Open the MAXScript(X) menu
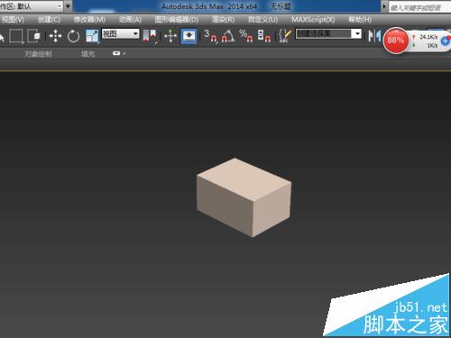The image size is (451, 338). (313, 20)
